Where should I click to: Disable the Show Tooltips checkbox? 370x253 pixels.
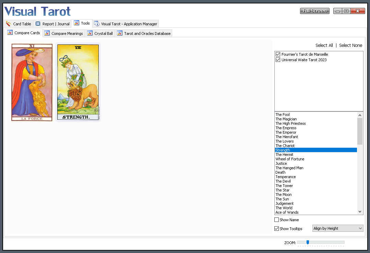(276, 228)
